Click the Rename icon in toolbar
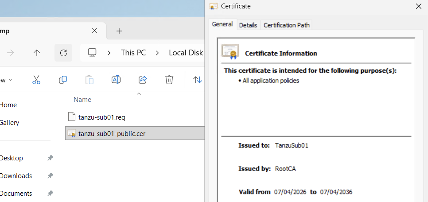The image size is (428, 202). (x=116, y=80)
